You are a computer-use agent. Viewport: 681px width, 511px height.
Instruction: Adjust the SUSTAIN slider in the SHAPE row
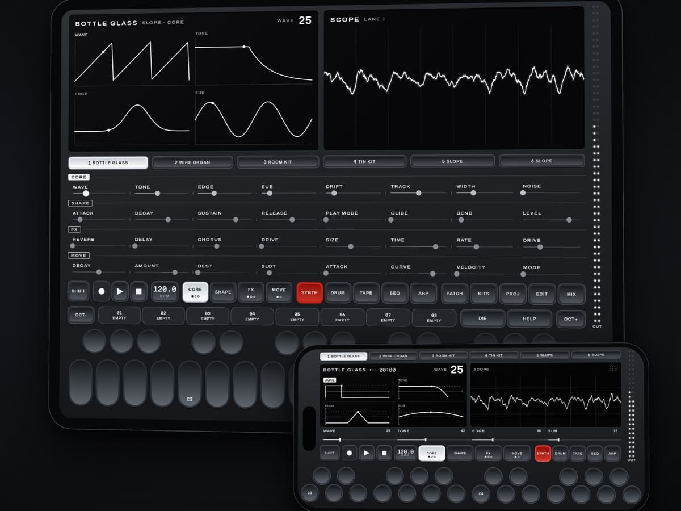point(224,220)
